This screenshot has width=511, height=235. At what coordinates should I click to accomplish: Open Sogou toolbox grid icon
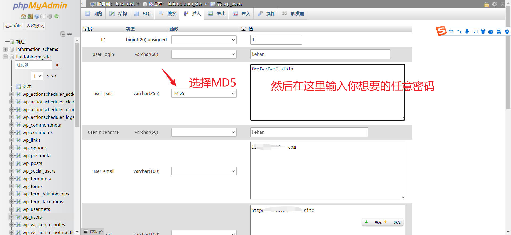tap(499, 32)
